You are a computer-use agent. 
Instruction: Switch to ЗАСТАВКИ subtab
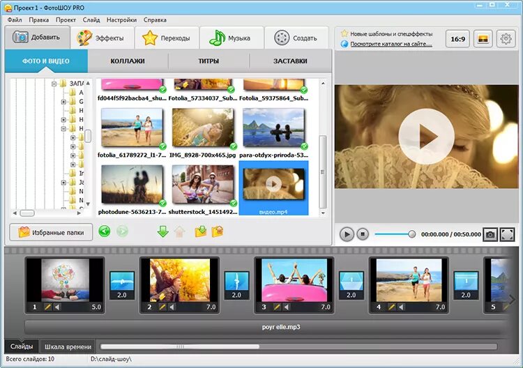[290, 61]
